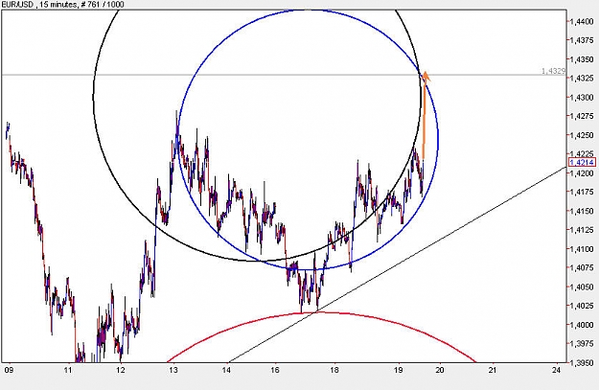Click price axis label 1,4400

click(x=582, y=22)
